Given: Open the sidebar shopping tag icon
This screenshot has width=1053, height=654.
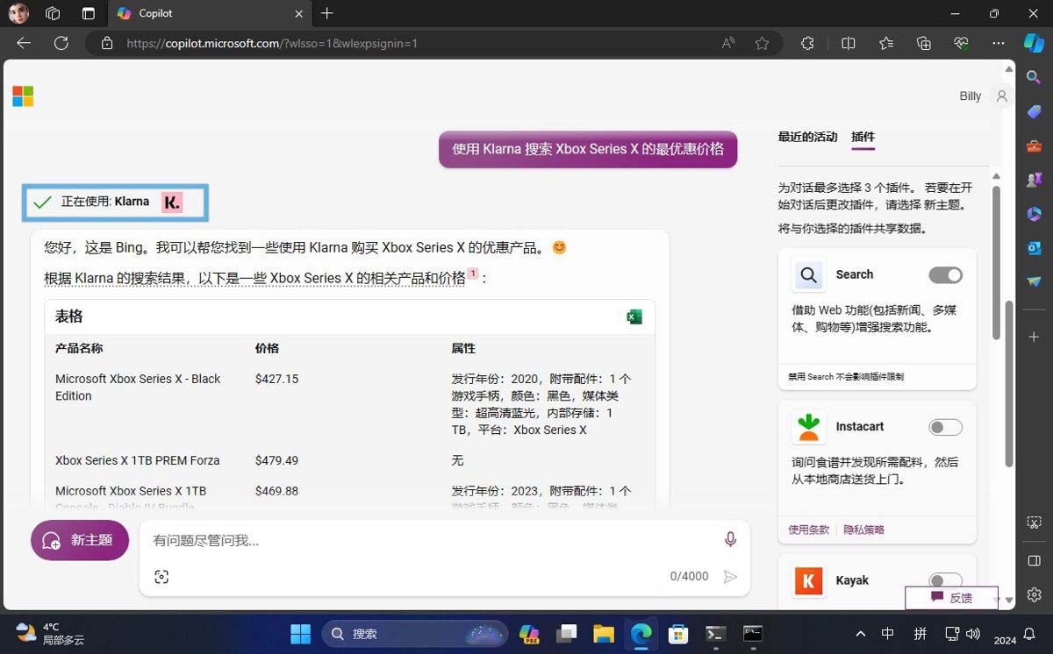Looking at the screenshot, I should click(1034, 112).
